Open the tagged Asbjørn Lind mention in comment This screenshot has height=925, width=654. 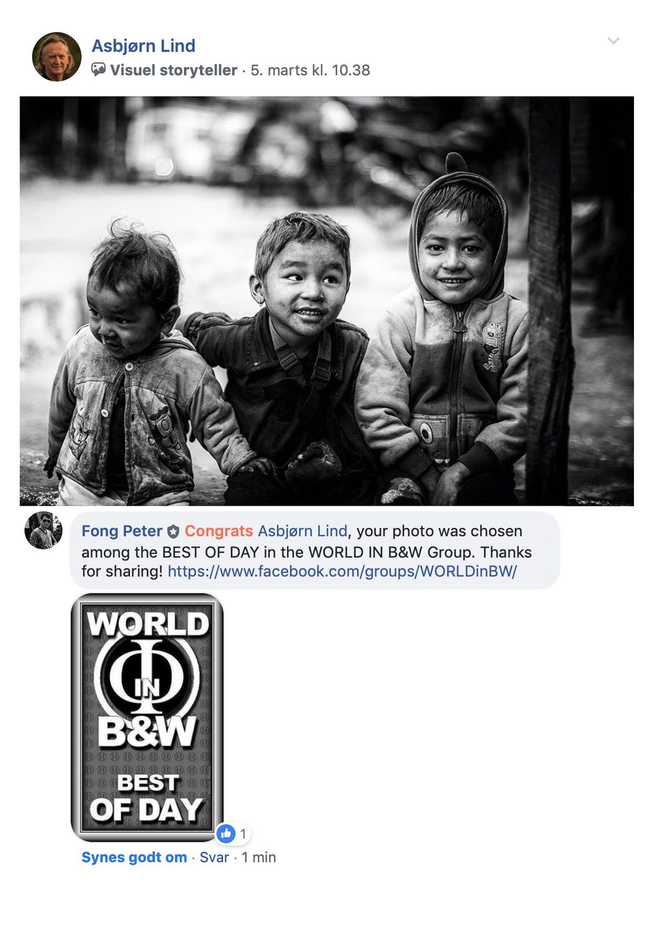pos(302,531)
